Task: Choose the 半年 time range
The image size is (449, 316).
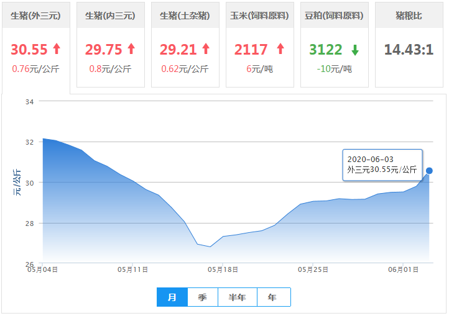Action: (x=238, y=297)
